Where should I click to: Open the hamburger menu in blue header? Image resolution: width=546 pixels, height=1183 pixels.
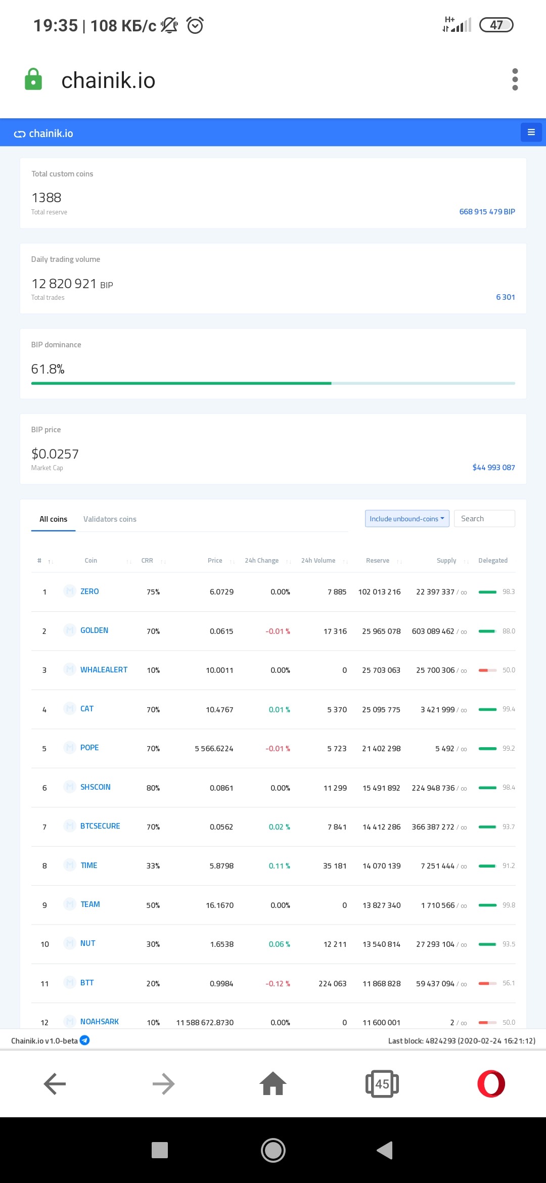click(x=531, y=132)
